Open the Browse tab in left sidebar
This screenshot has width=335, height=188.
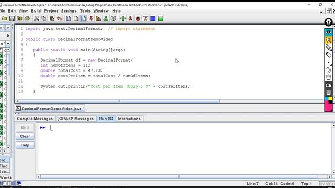[x=5, y=160]
